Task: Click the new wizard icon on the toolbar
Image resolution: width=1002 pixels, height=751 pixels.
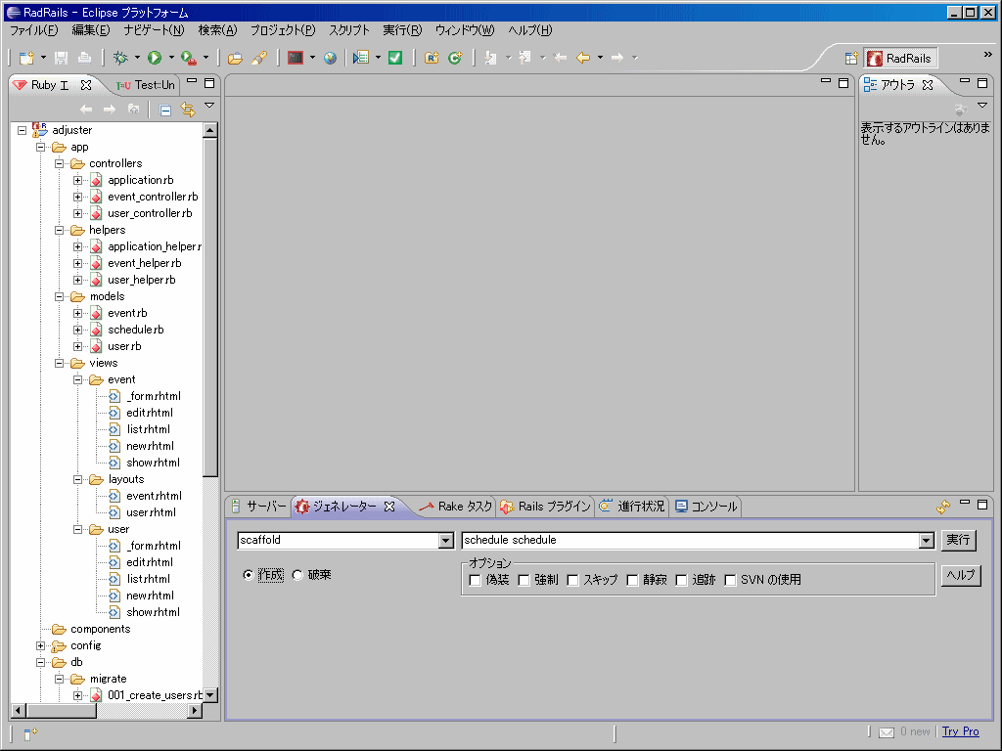Action: click(x=27, y=58)
